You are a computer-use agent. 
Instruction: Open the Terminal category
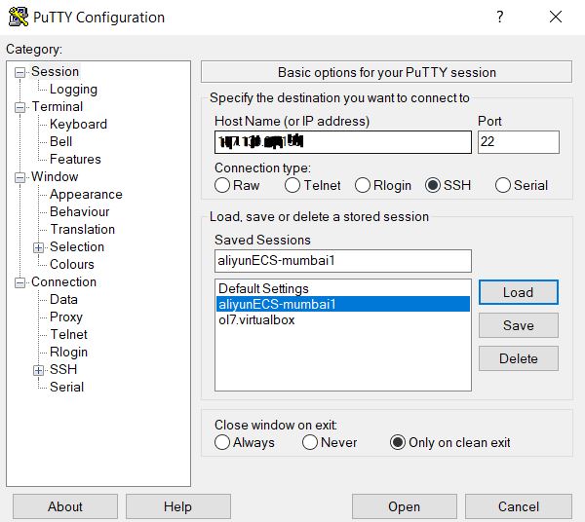click(58, 106)
